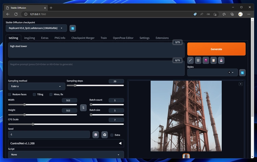Image resolution: width=257 pixels, height=162 pixels.
Task: Expand the ControlNet v1.1.200 panel
Action: click(66, 143)
